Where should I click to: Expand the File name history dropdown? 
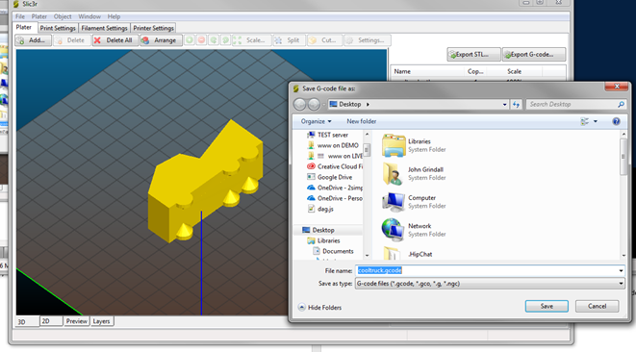(621, 270)
